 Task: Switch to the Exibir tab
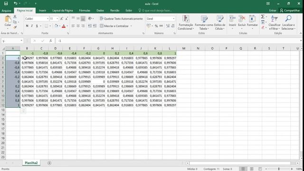(129, 10)
